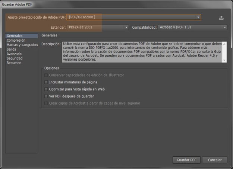
Task: Open the Seguridad section
Action: 22,58
